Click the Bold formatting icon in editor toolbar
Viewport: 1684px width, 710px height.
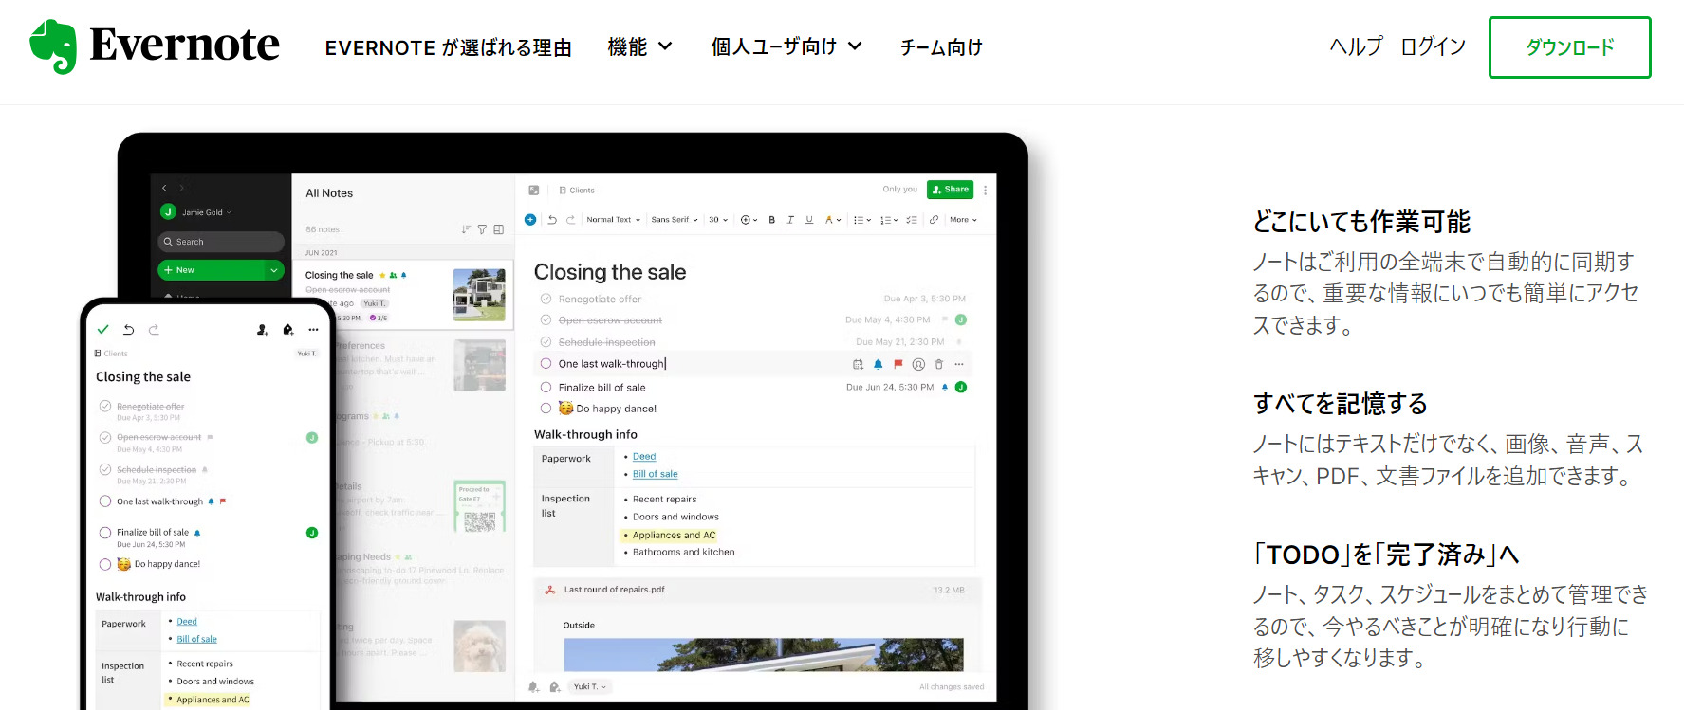[771, 220]
